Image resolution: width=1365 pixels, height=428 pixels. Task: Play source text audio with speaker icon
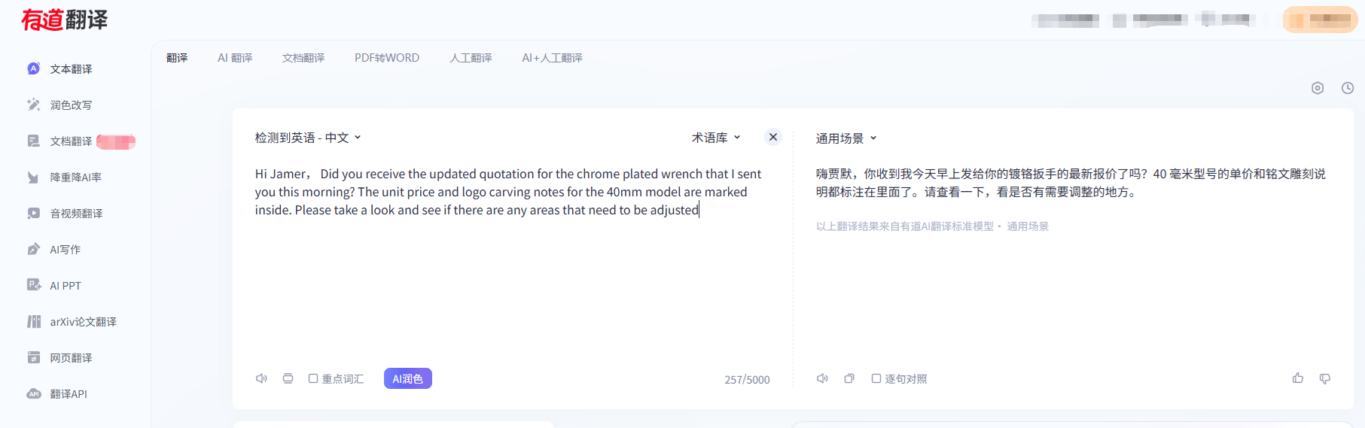[x=261, y=378]
